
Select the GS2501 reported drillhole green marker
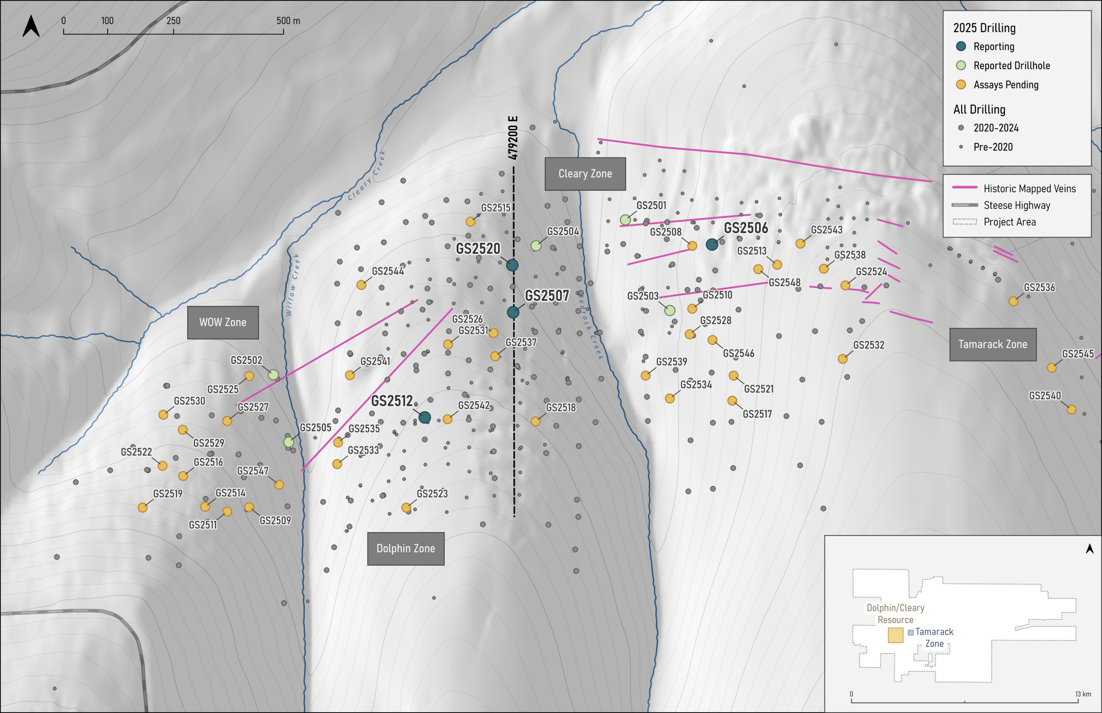(625, 220)
